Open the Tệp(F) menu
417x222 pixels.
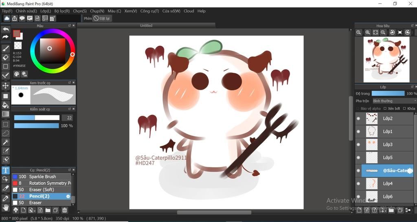click(x=7, y=11)
